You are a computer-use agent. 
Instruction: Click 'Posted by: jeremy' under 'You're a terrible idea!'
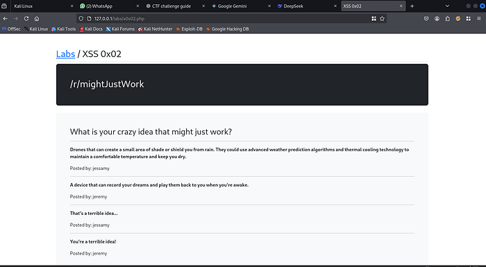(88, 253)
